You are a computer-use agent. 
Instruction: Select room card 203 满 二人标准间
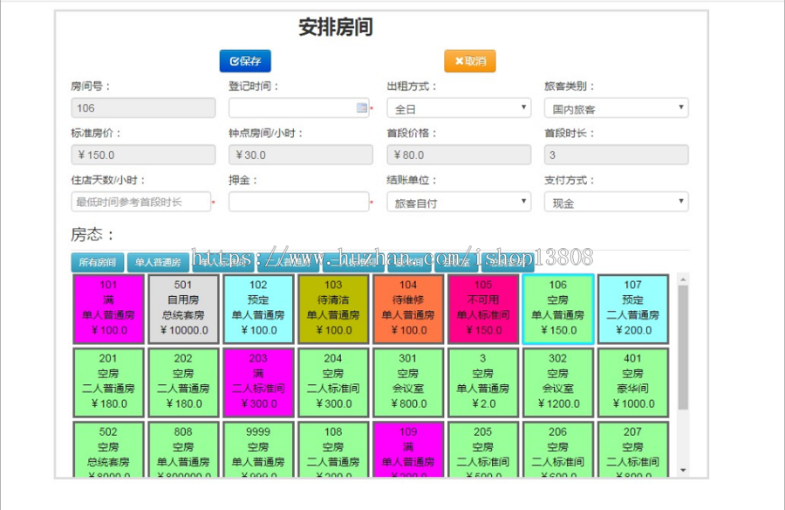(258, 382)
